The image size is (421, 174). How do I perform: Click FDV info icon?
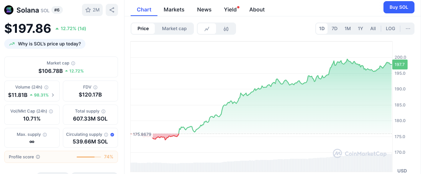[95, 87]
